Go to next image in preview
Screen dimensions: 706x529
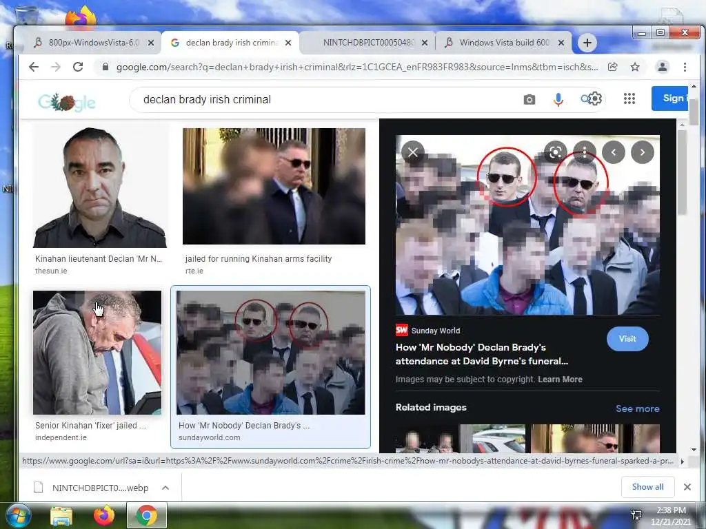point(643,152)
